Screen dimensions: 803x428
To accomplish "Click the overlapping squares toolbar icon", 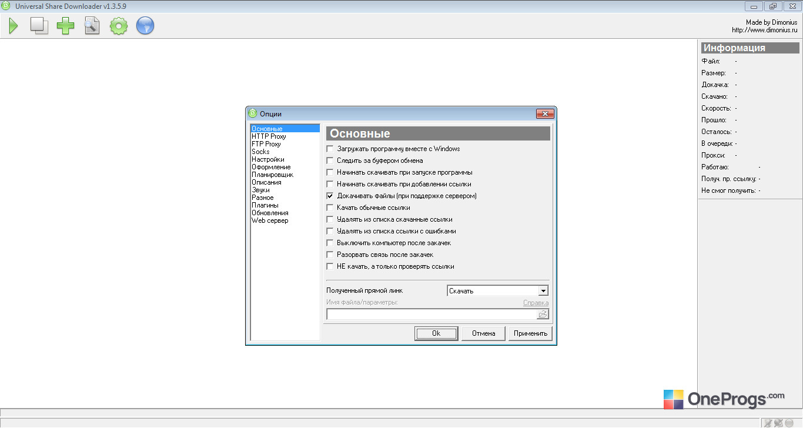I will 39,26.
